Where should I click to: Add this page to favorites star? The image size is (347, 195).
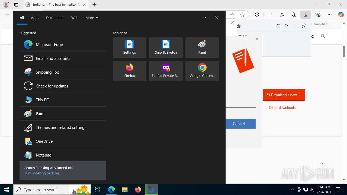pos(242,15)
